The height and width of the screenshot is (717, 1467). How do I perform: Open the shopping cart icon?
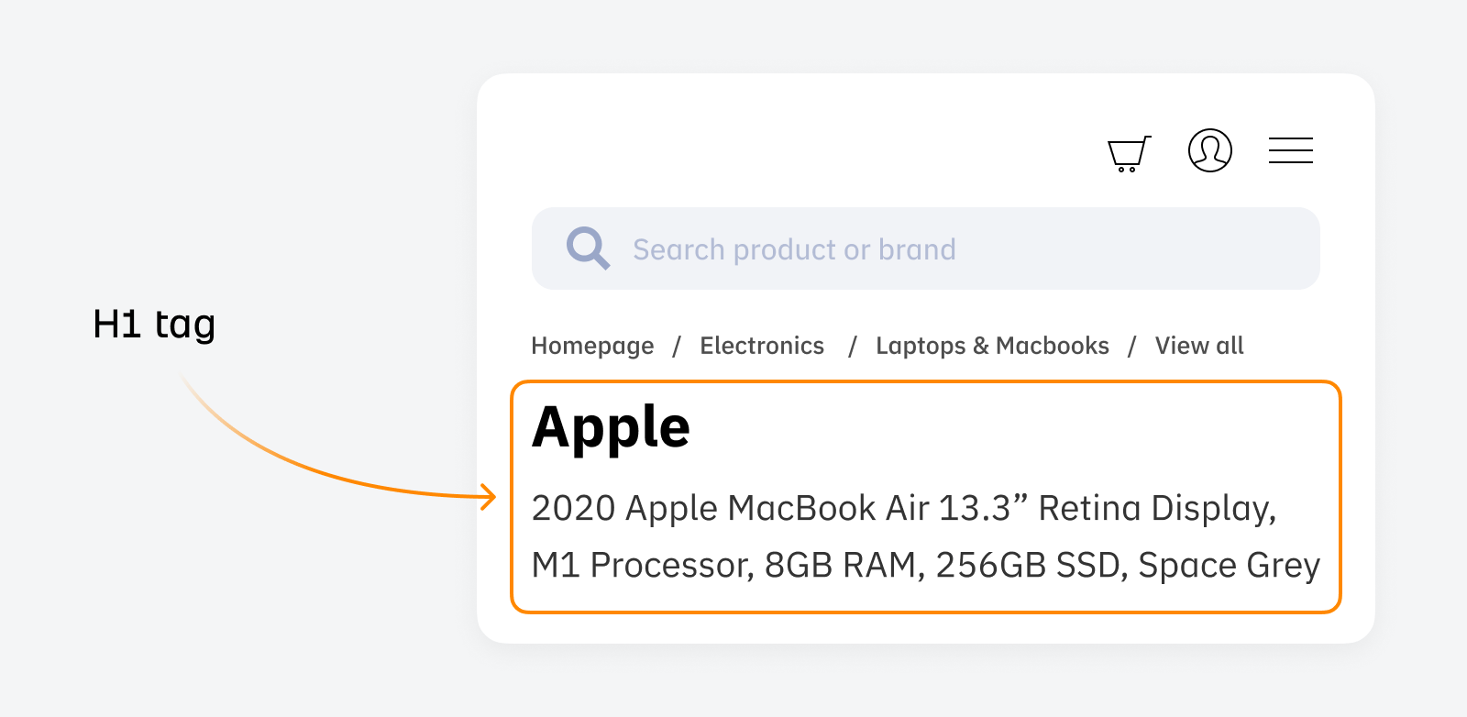click(x=1129, y=153)
